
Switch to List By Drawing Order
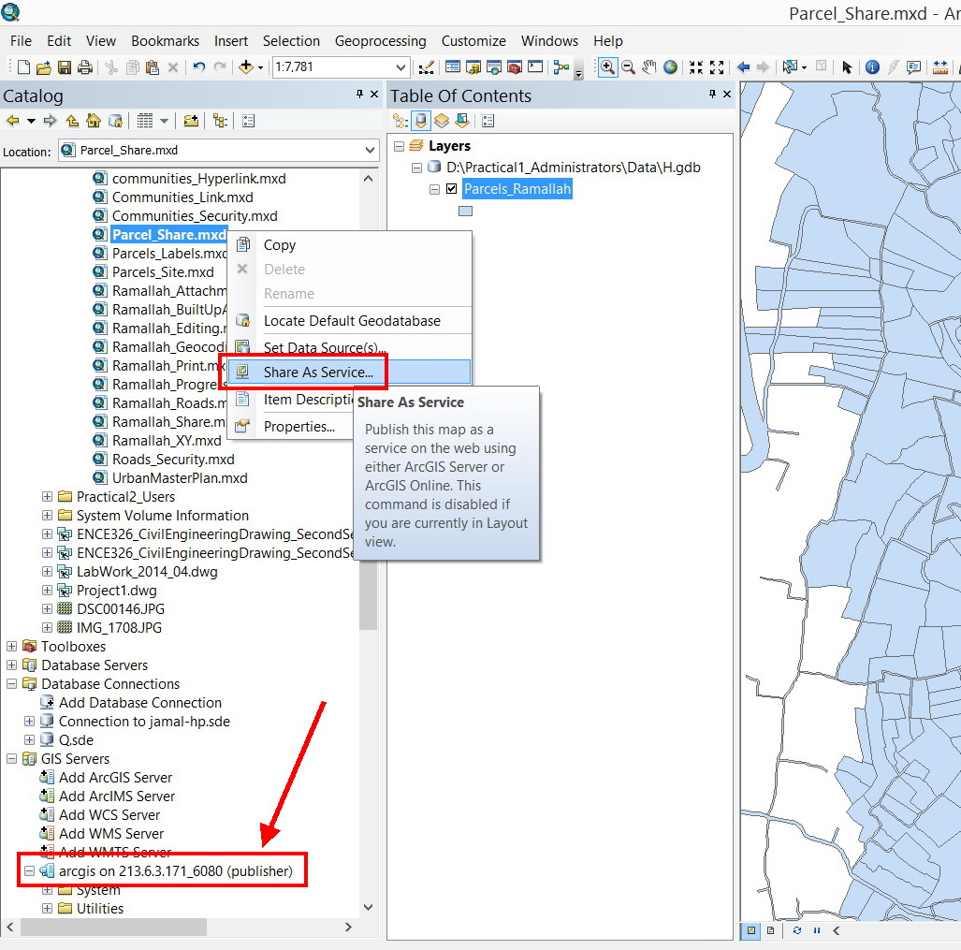400,121
